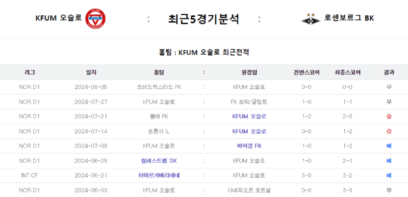The height and width of the screenshot is (197, 408).
Task: Click the '결과' column header
Action: coord(389,72)
